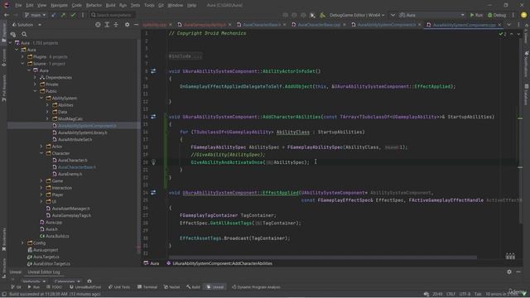The width and height of the screenshot is (530, 298).
Task: Click the git push green arrow icon
Action: 63,15
